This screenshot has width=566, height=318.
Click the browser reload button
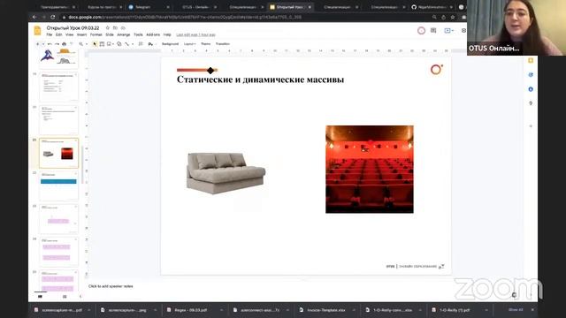coord(53,17)
